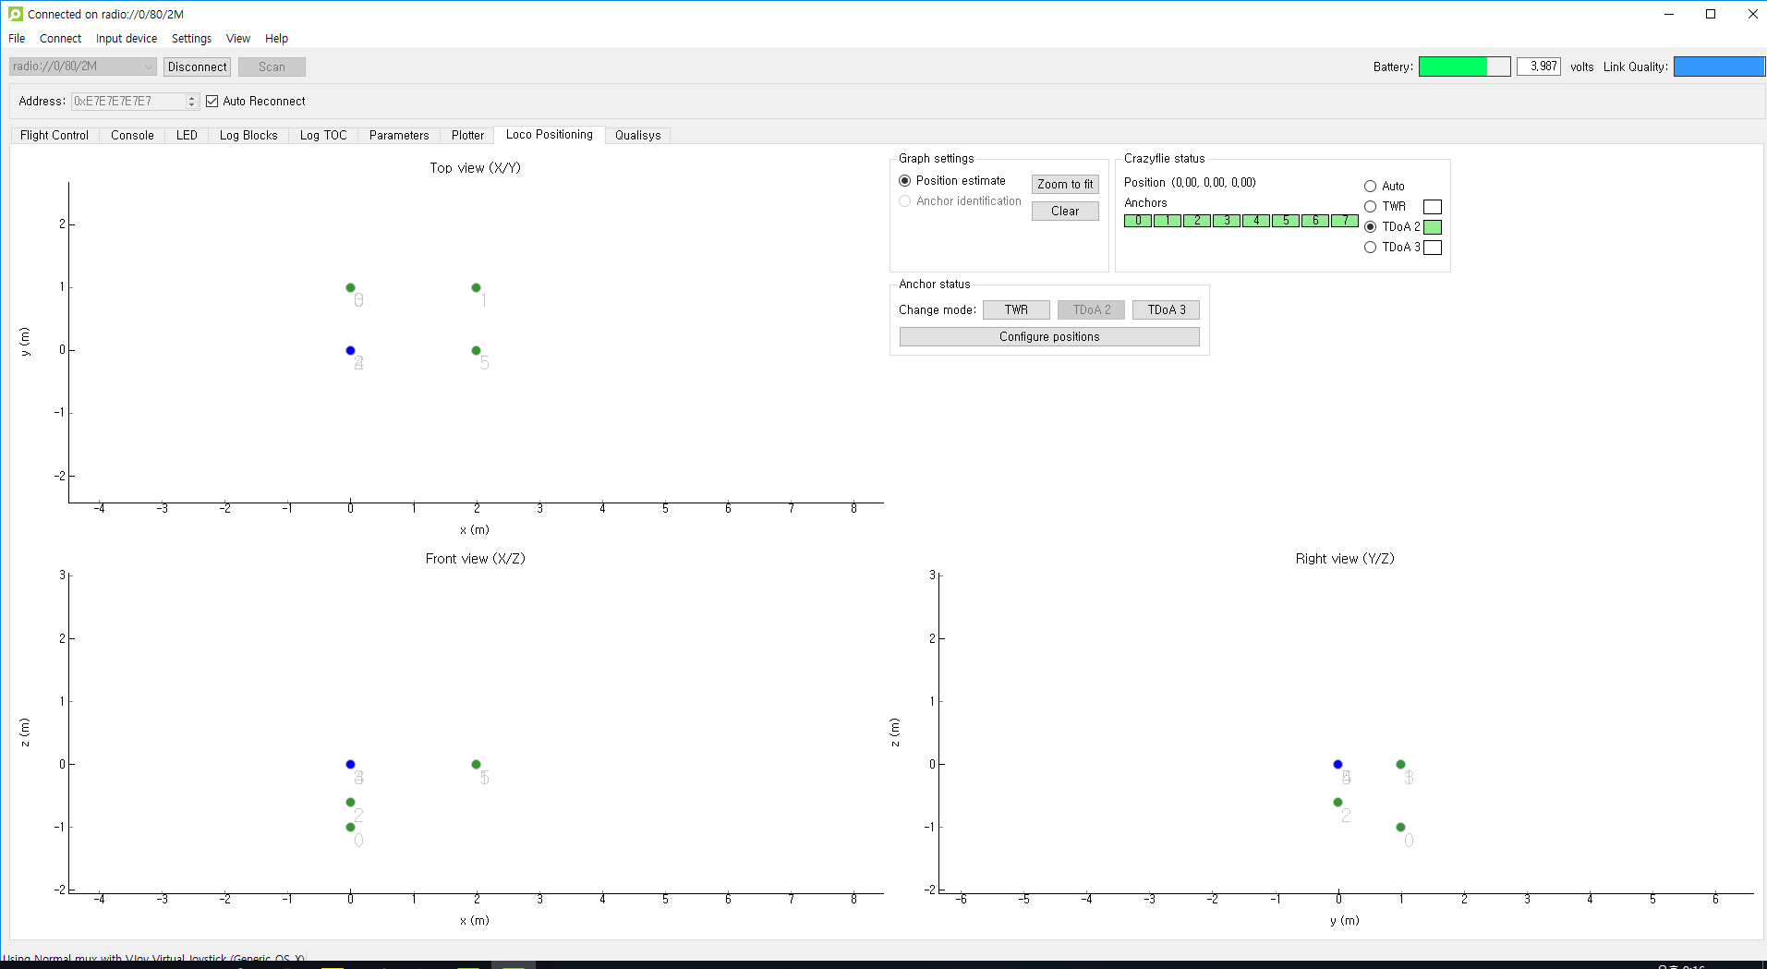Click anchor 0 status indicator
1767x969 pixels.
coord(1138,221)
